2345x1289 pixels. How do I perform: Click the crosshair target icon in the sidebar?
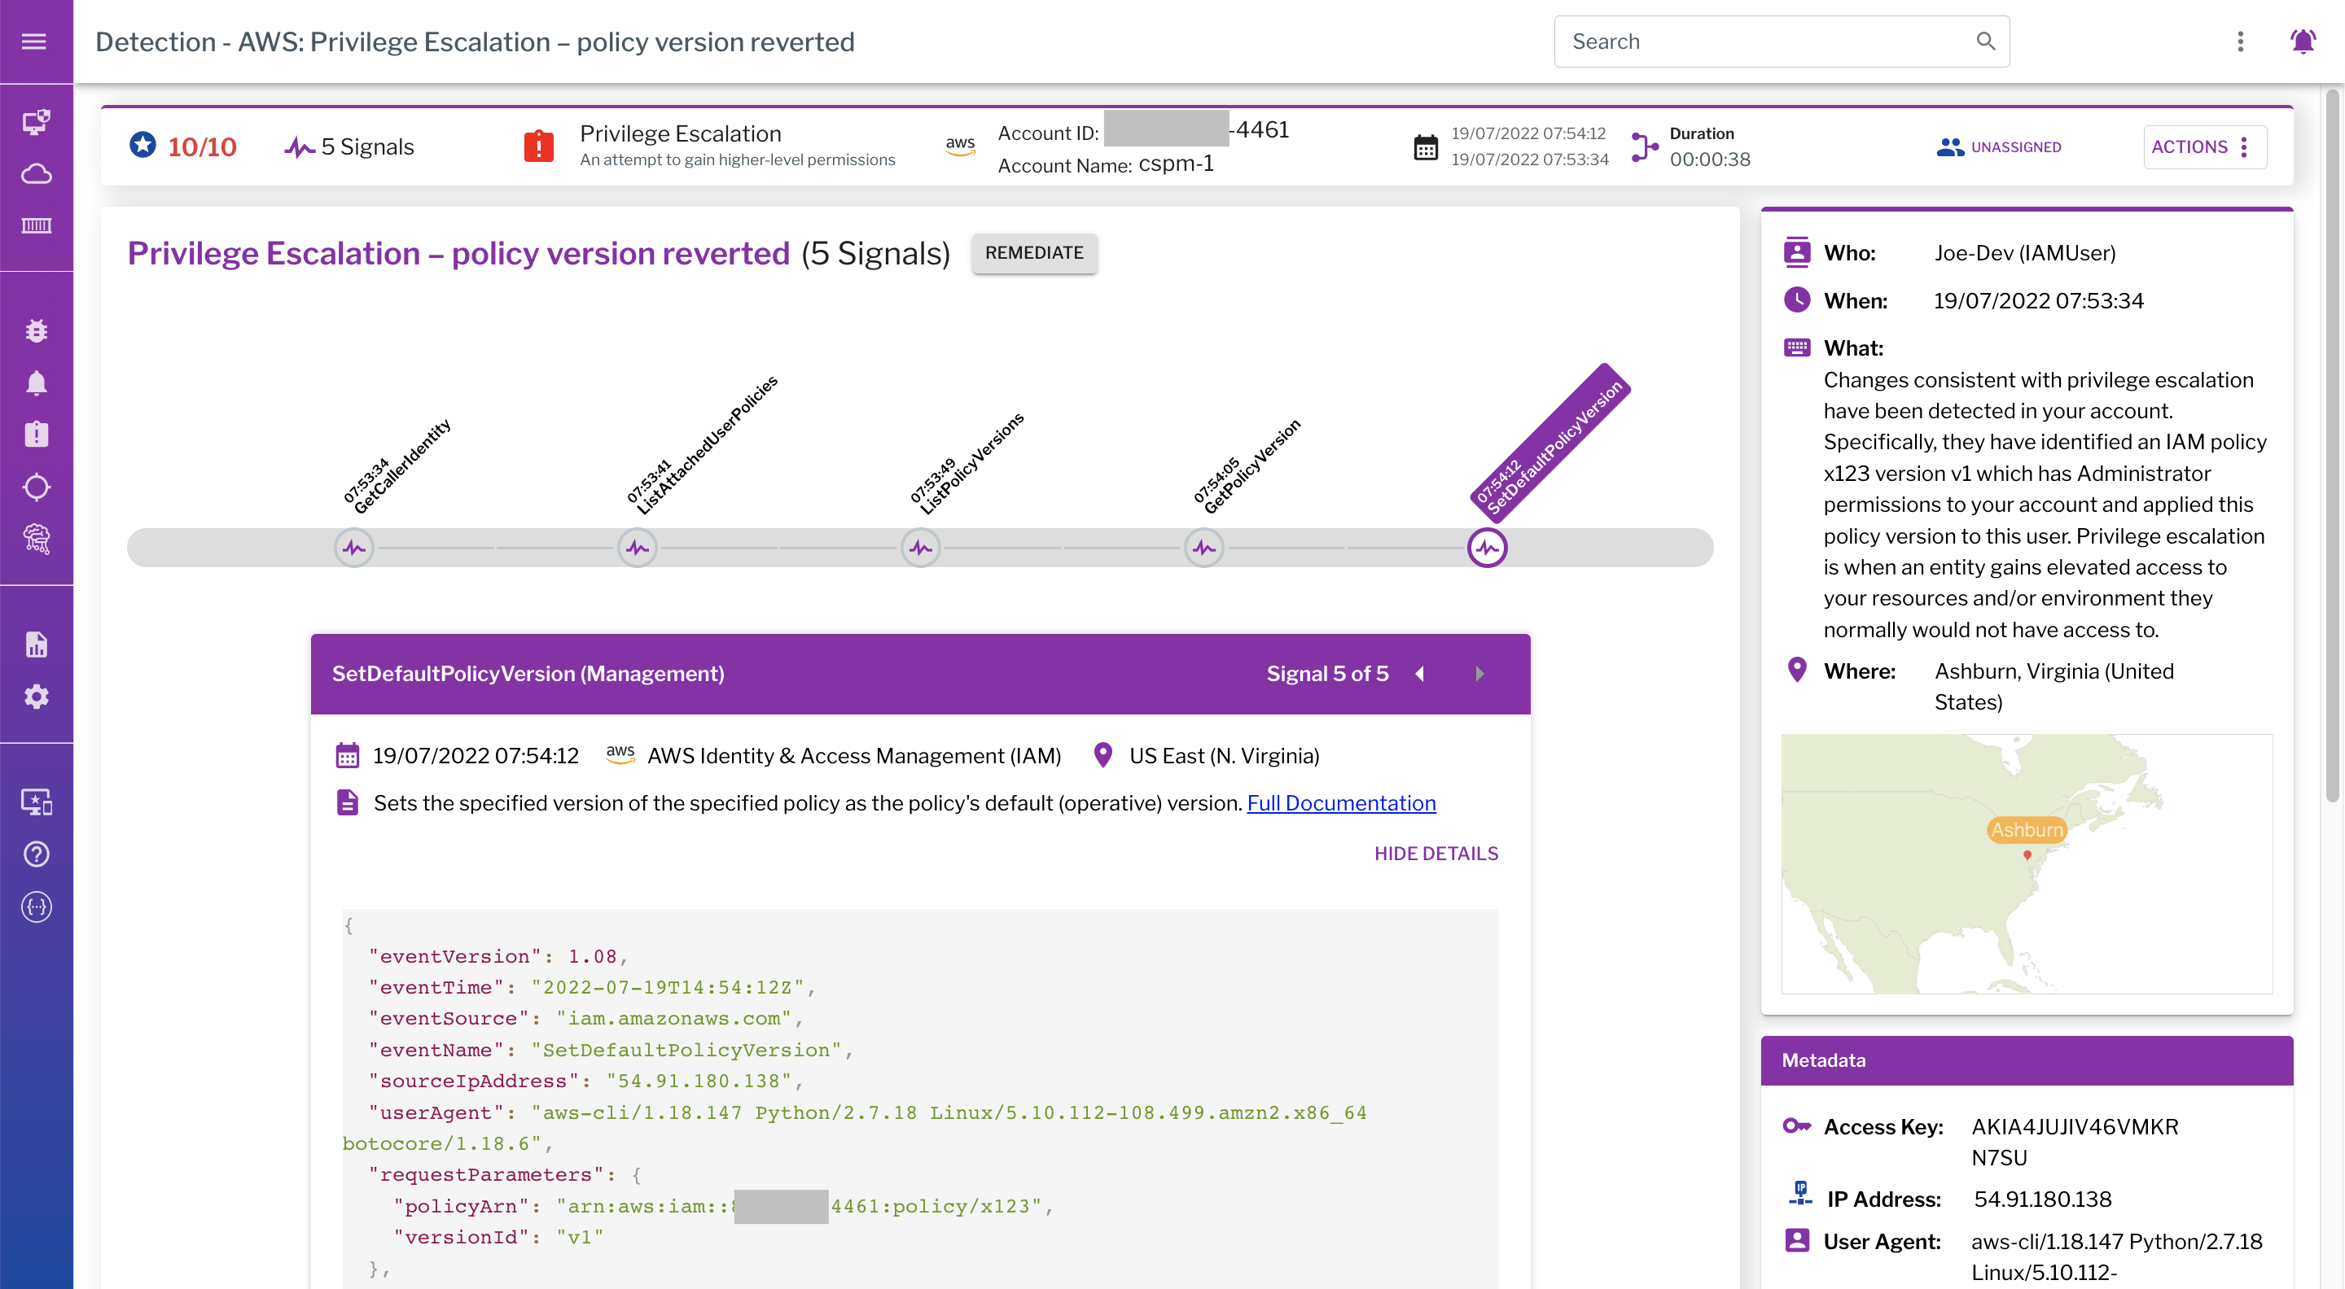[37, 487]
